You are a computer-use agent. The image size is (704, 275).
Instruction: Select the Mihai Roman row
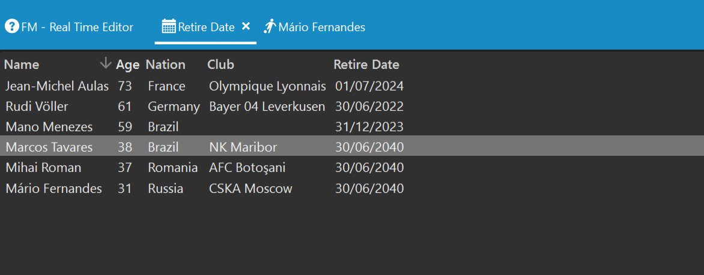[x=352, y=168]
